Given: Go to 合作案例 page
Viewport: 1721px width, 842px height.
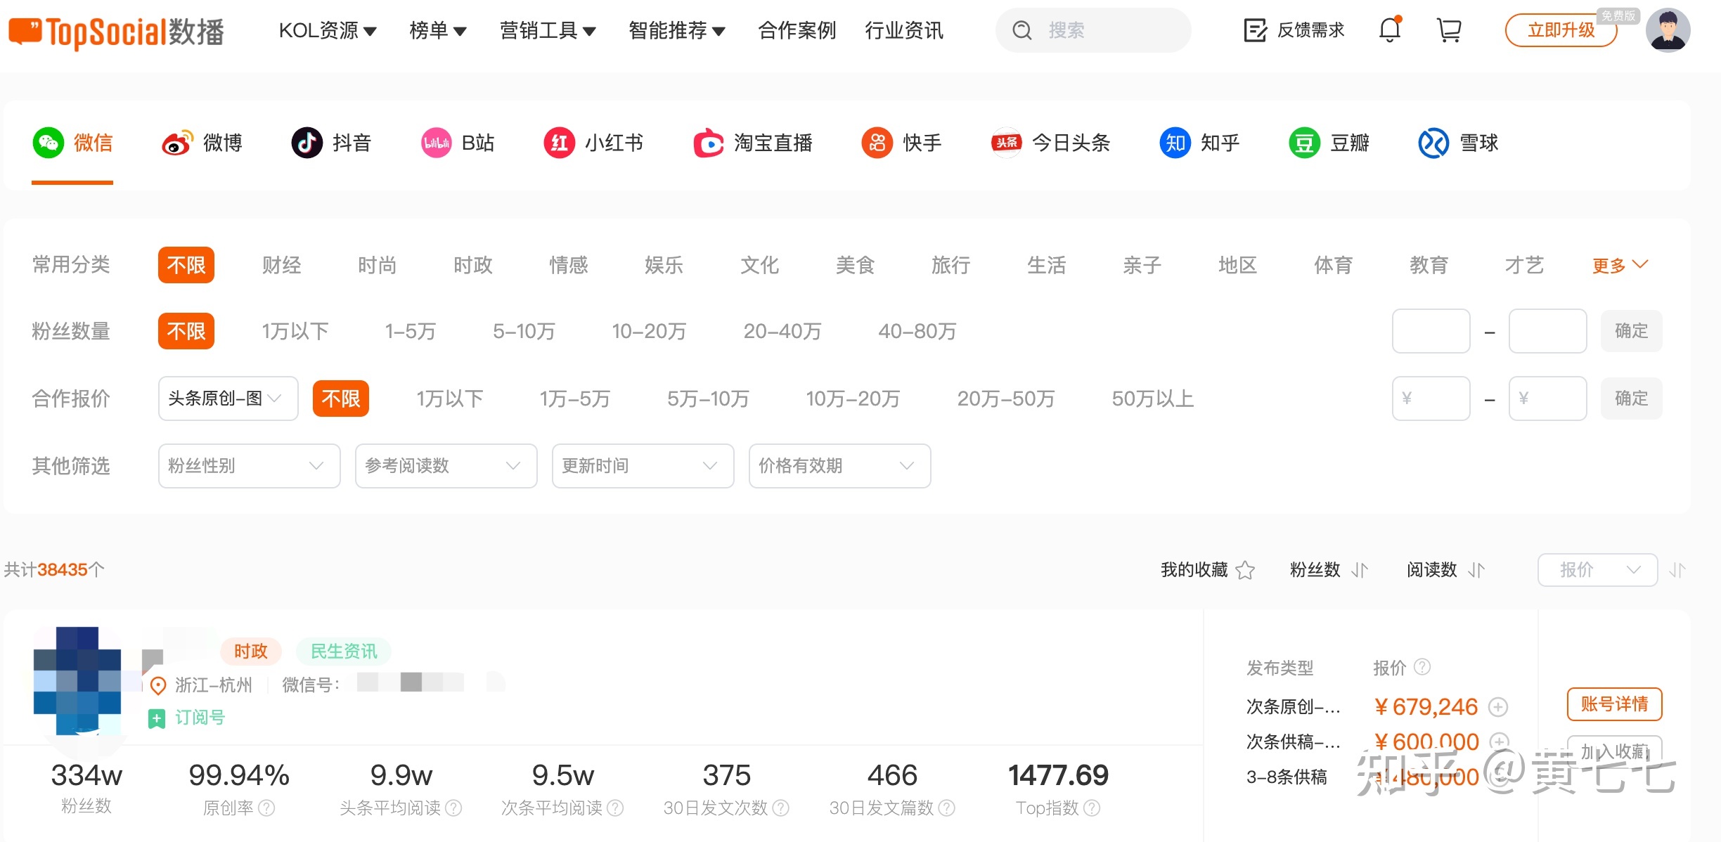Looking at the screenshot, I should click(797, 30).
